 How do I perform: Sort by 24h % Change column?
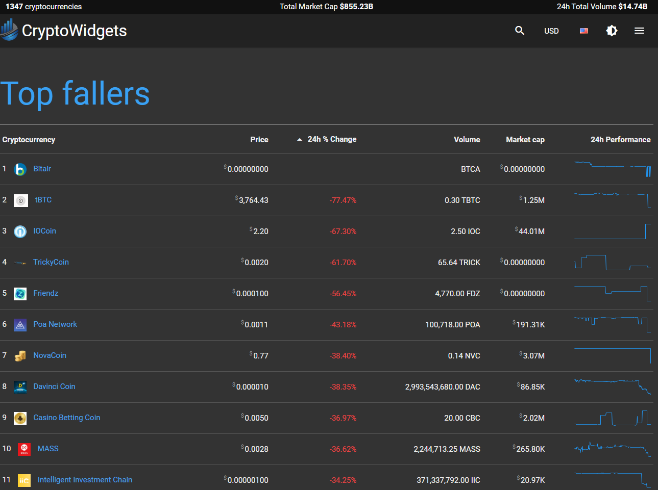point(332,139)
